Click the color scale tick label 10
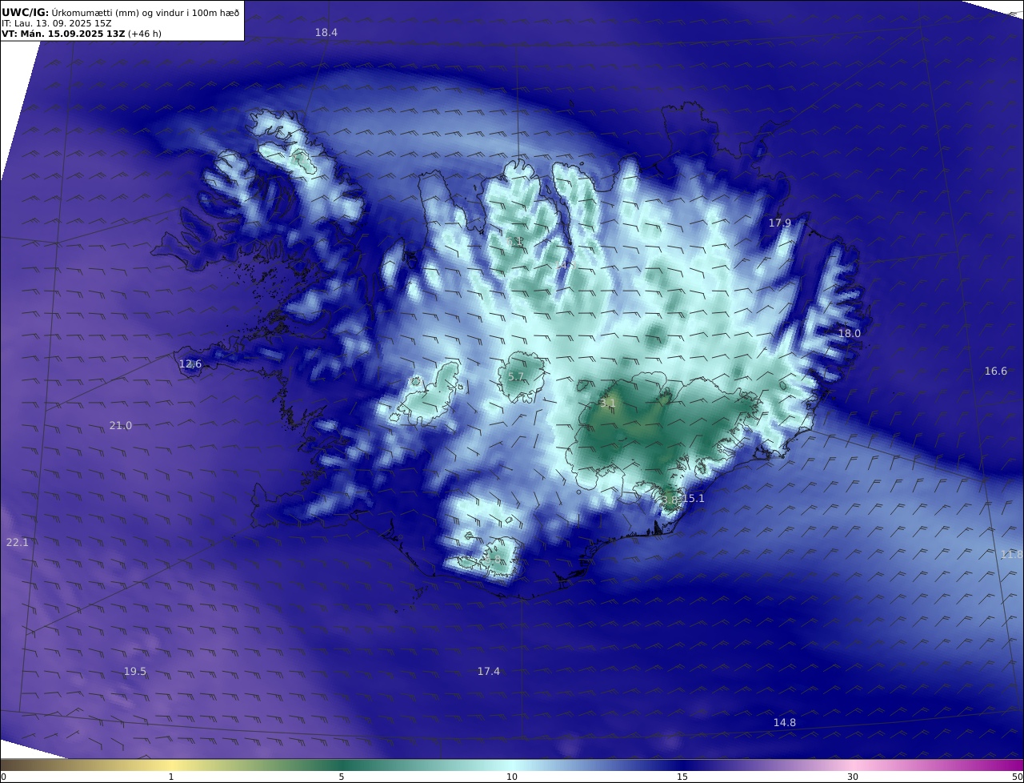 [x=512, y=777]
